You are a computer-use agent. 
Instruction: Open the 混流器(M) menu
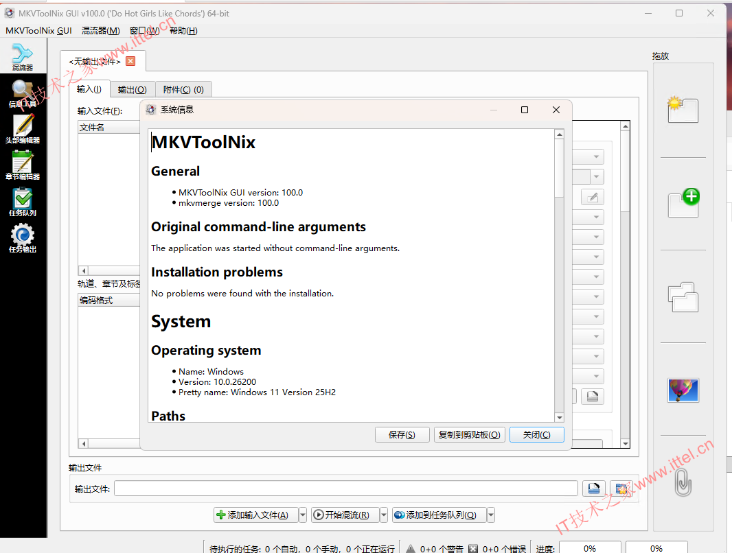click(101, 31)
